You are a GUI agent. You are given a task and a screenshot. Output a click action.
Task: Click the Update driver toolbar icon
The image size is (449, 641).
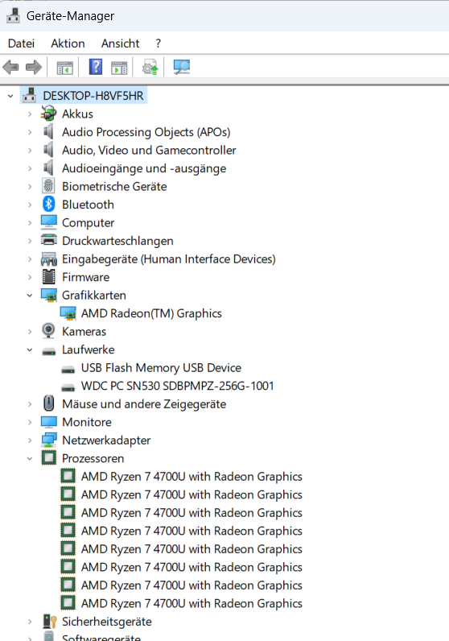click(150, 67)
